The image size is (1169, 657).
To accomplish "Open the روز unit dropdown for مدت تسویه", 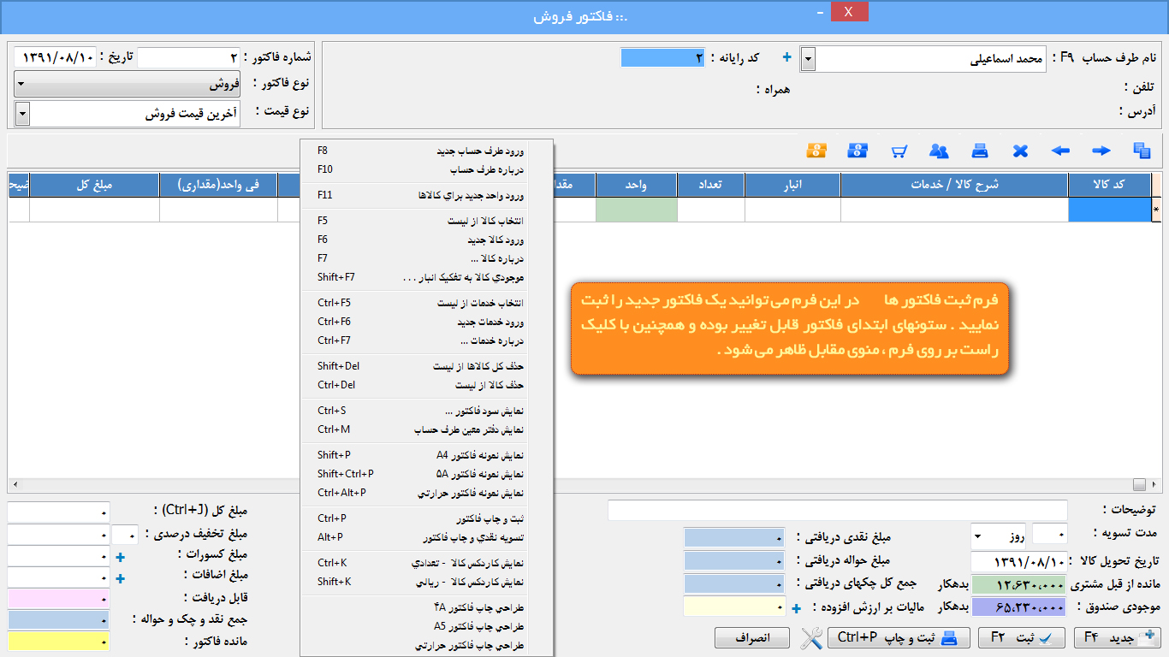I will pos(978,538).
